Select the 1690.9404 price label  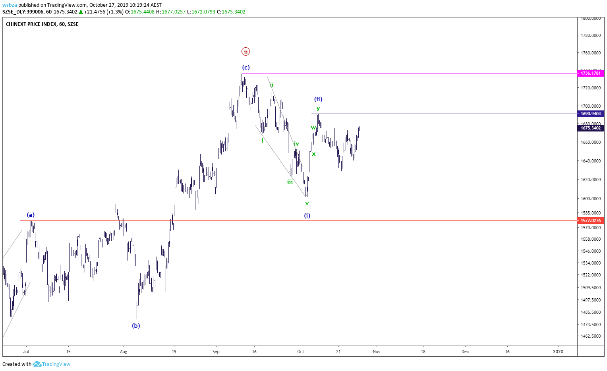[x=591, y=114]
